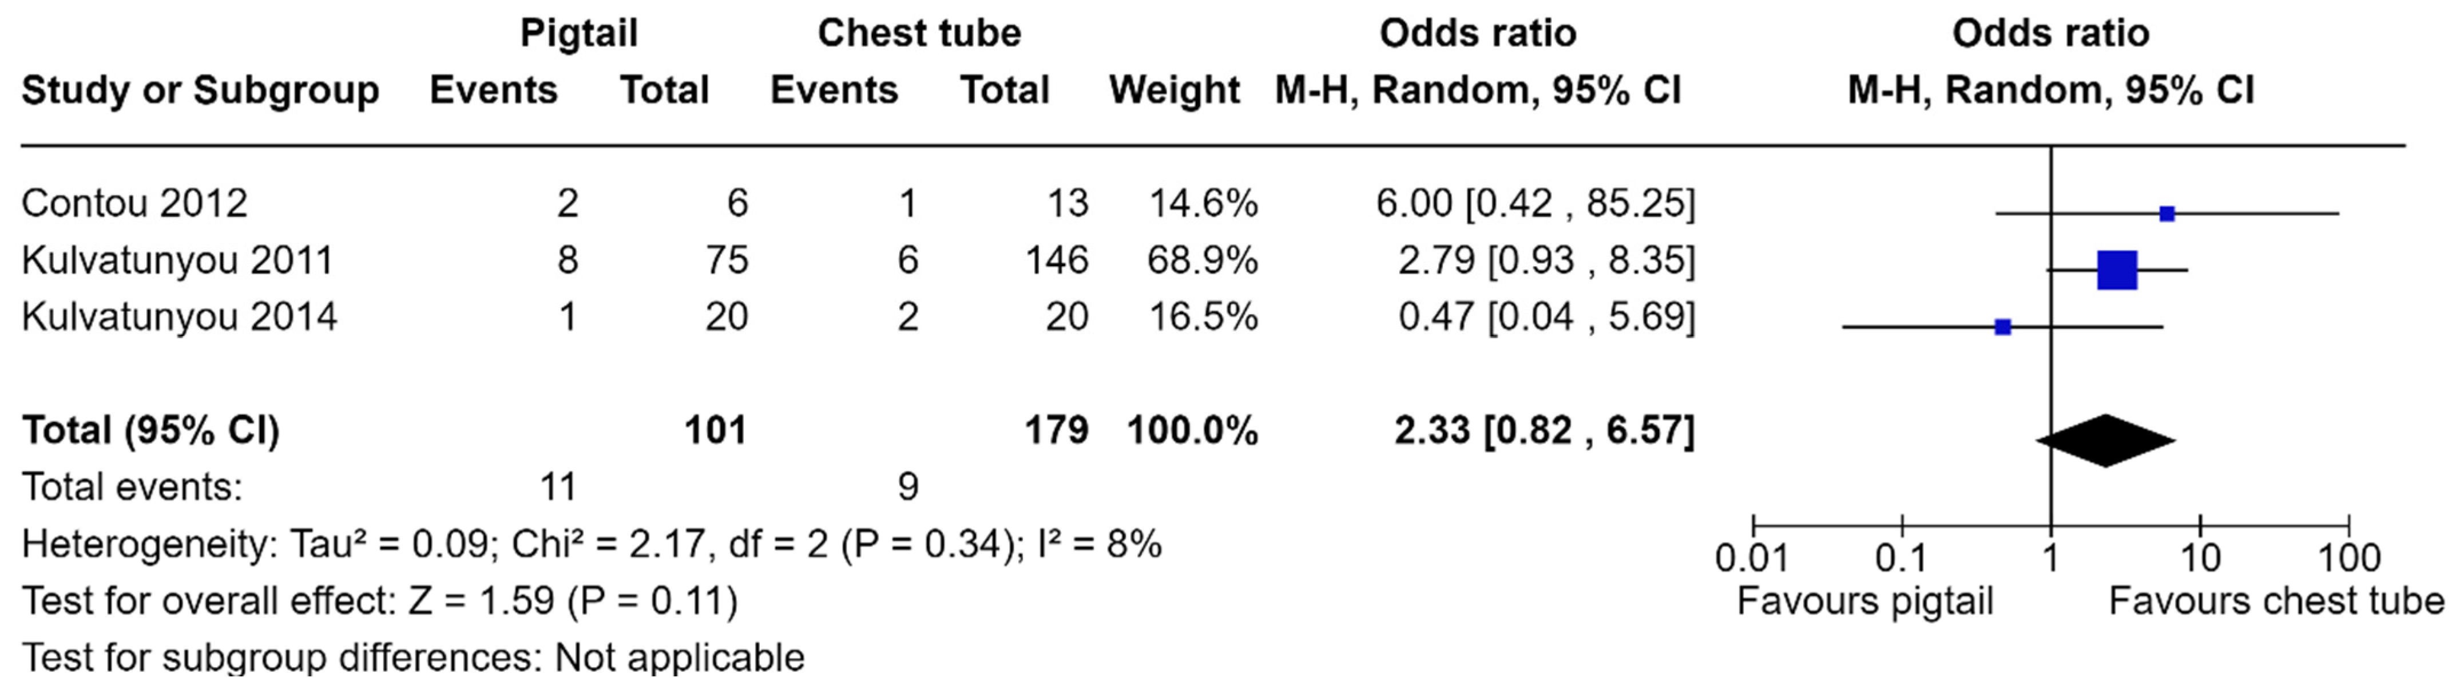Click the Study or Subgroup column header
This screenshot has height=693, width=2456.
click(200, 90)
